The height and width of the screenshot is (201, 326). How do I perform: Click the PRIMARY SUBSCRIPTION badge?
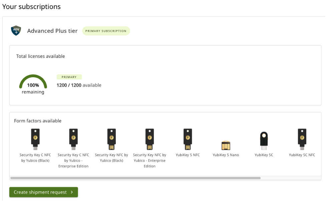point(106,31)
